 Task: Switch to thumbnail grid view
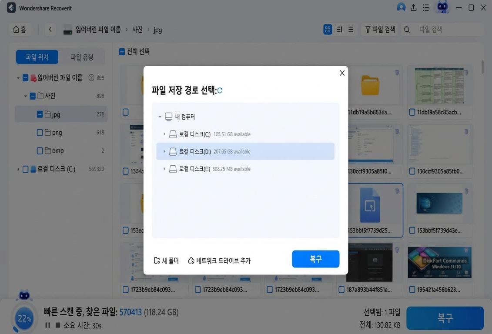pos(327,29)
